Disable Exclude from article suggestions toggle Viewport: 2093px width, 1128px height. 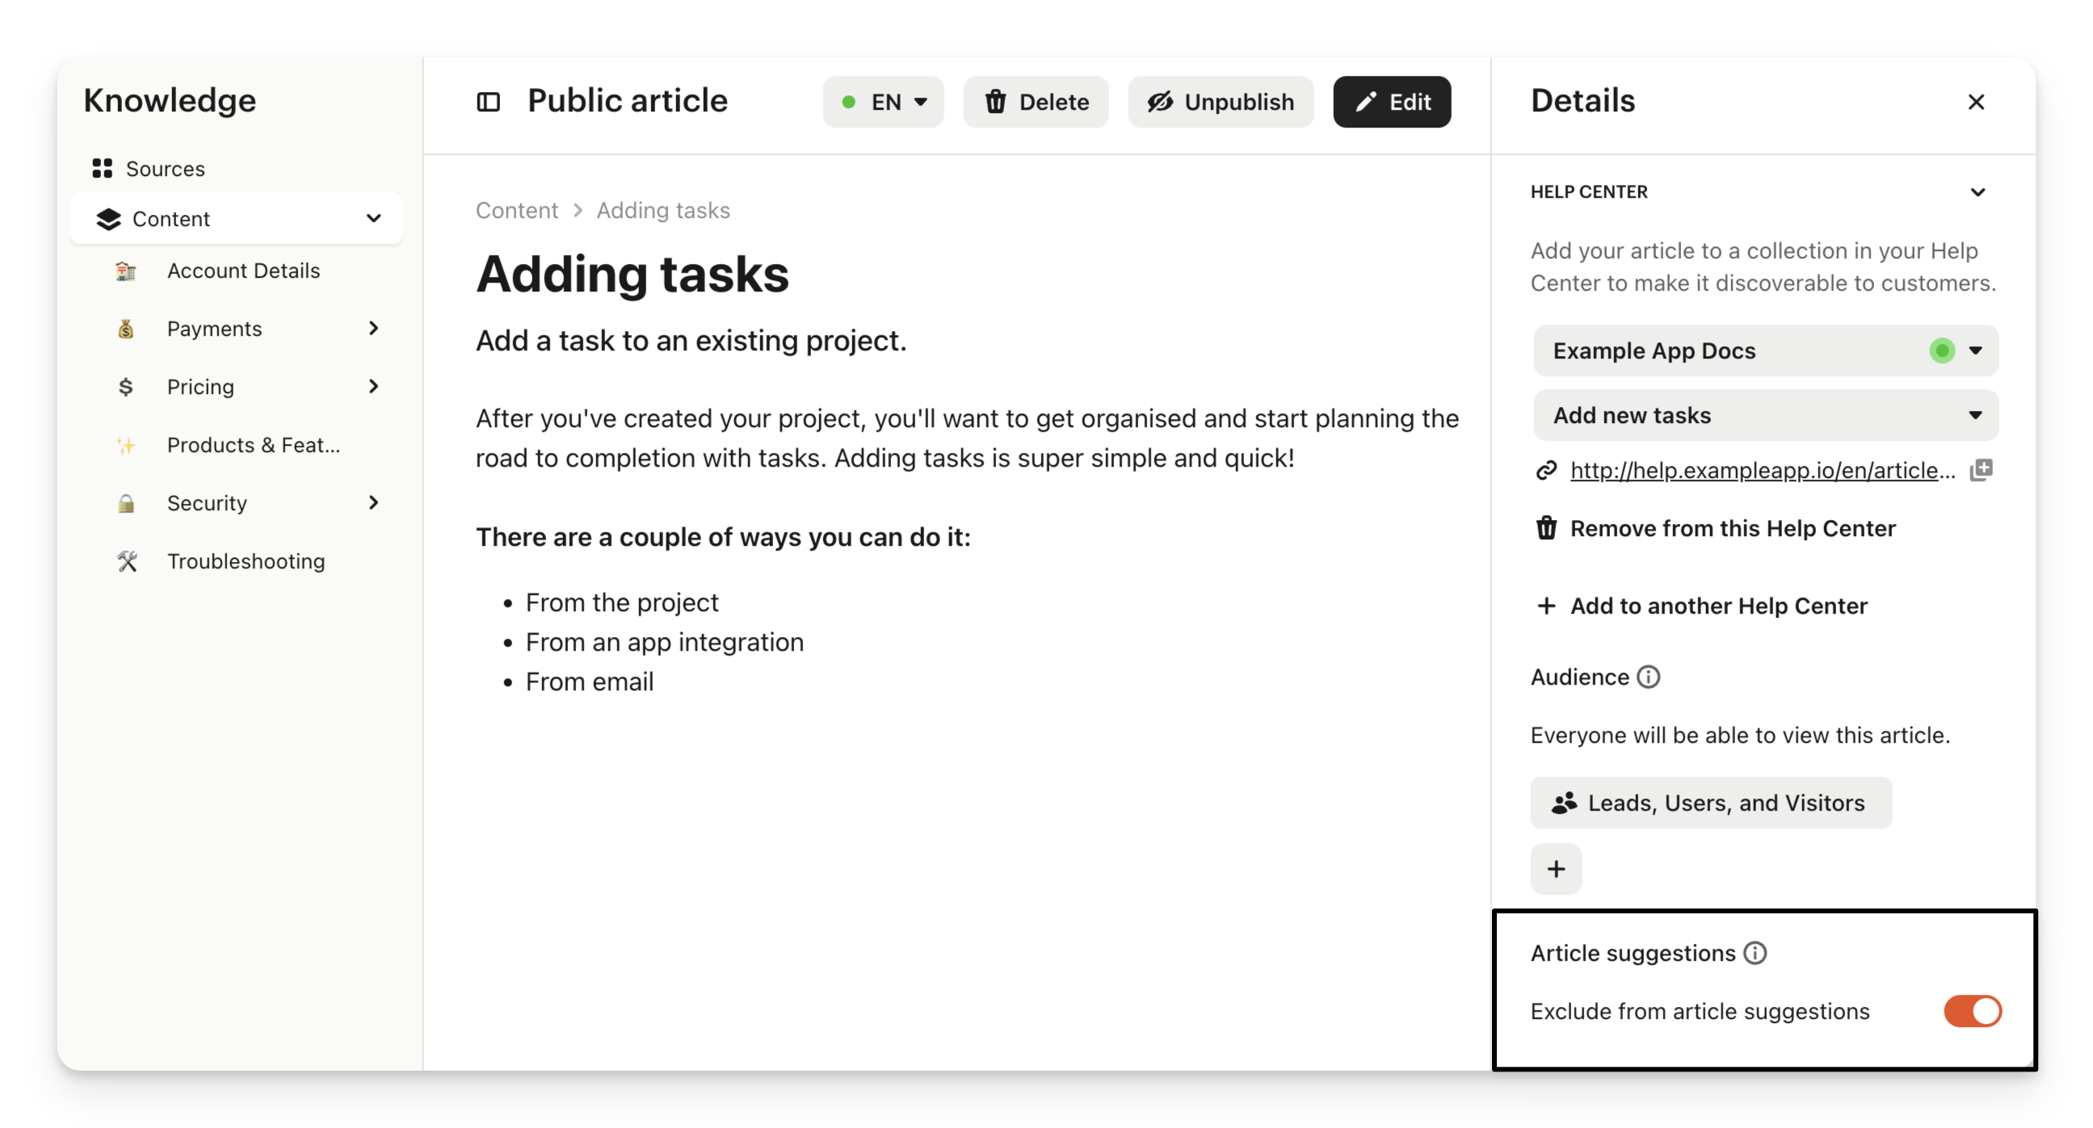click(x=1972, y=1011)
